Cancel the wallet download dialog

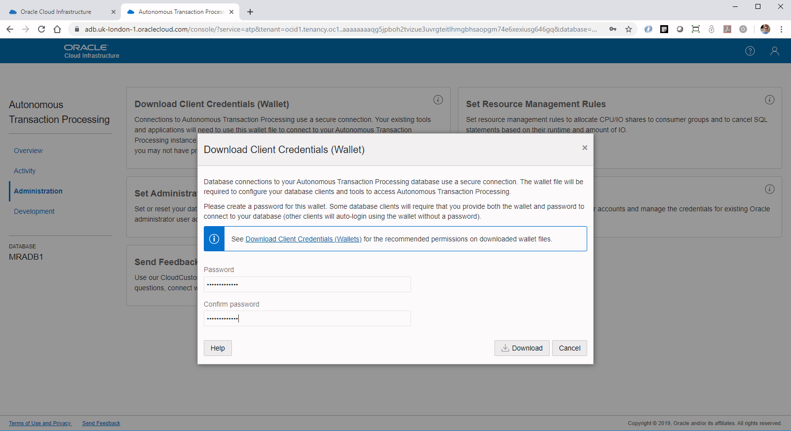[x=569, y=348]
